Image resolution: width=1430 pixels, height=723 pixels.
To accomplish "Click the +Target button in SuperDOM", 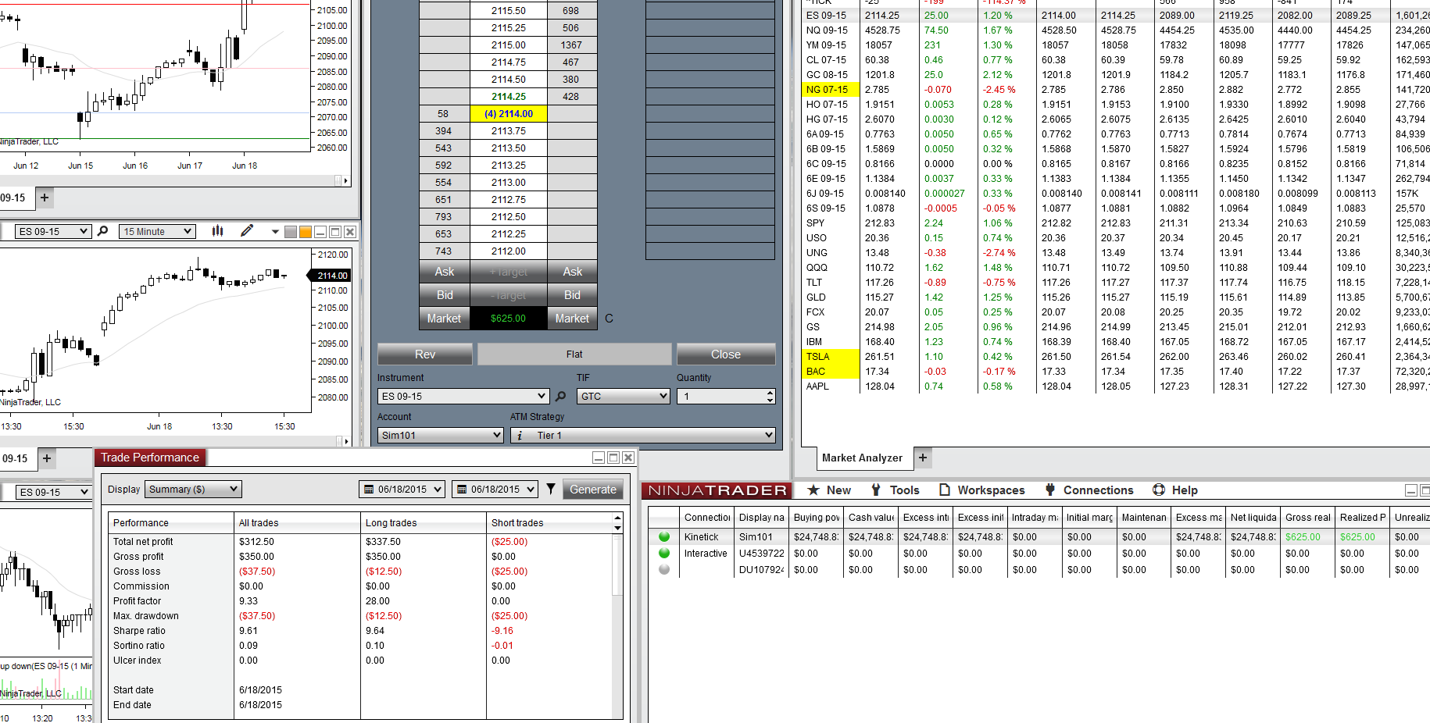I will (x=509, y=272).
